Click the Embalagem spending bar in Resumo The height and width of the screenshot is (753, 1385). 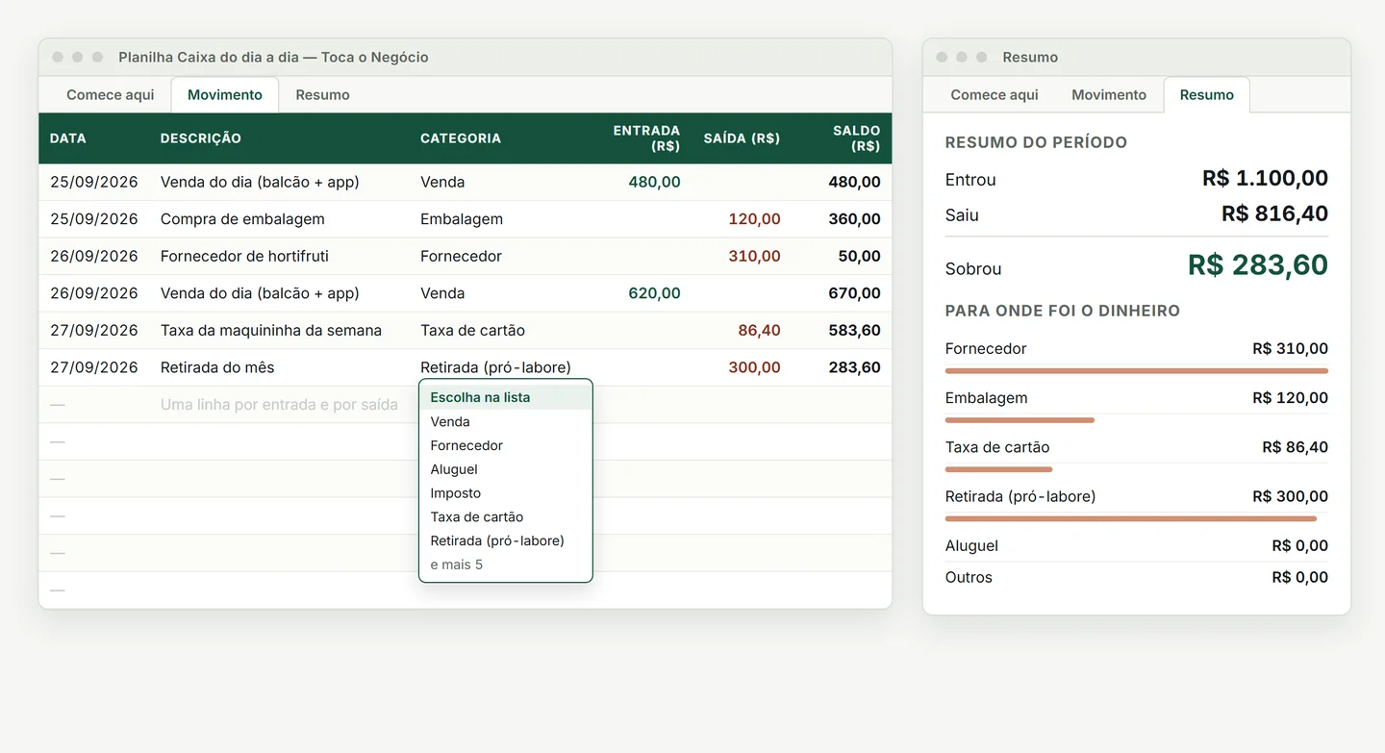tap(1020, 419)
